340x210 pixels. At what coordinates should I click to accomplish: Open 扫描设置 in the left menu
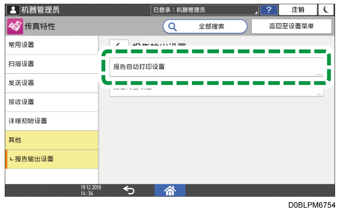click(52, 64)
